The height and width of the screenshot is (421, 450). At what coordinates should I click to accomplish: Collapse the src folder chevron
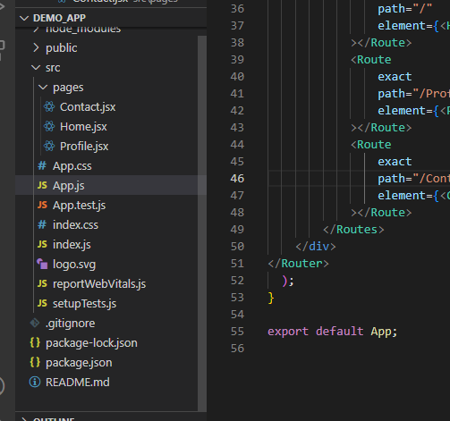[36, 68]
